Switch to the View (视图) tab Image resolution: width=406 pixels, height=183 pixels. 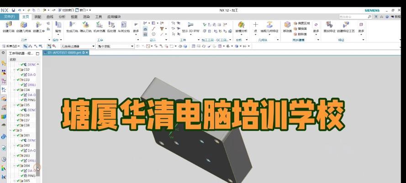pos(74,17)
